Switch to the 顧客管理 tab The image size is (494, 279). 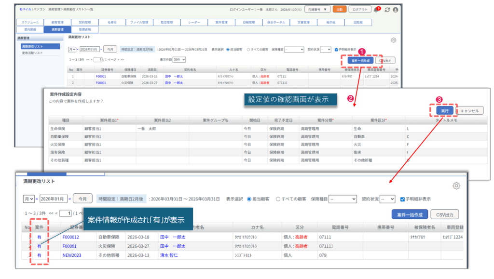click(57, 22)
